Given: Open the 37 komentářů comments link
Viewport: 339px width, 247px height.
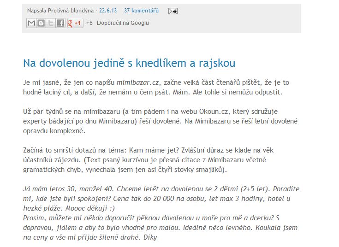Looking at the screenshot, I should click(141, 11).
